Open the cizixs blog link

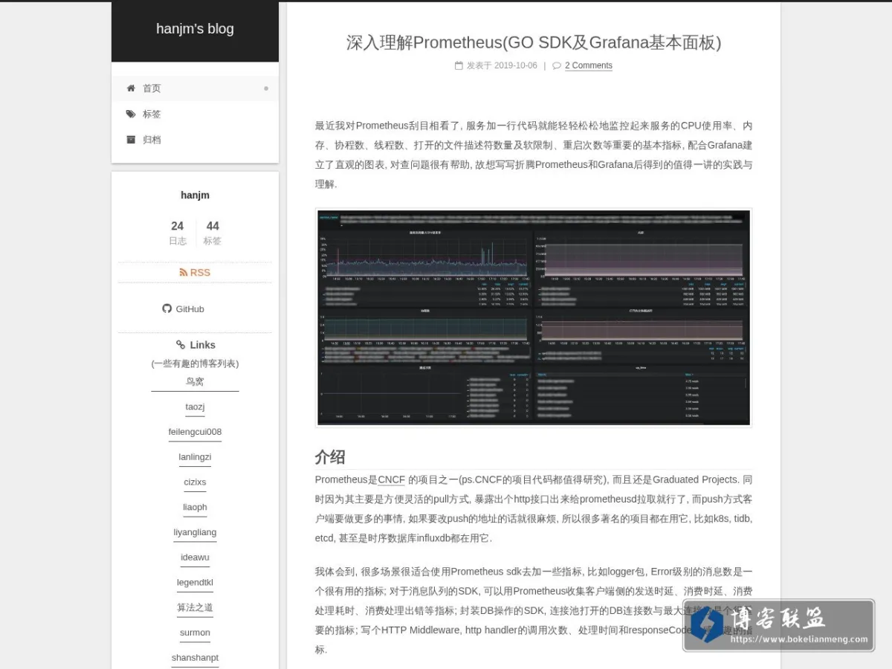[x=195, y=482]
